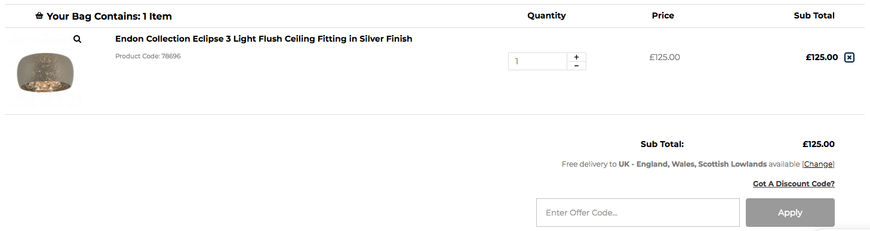Open the Endon Collection Eclipse product title link
This screenshot has width=870, height=231.
(263, 39)
